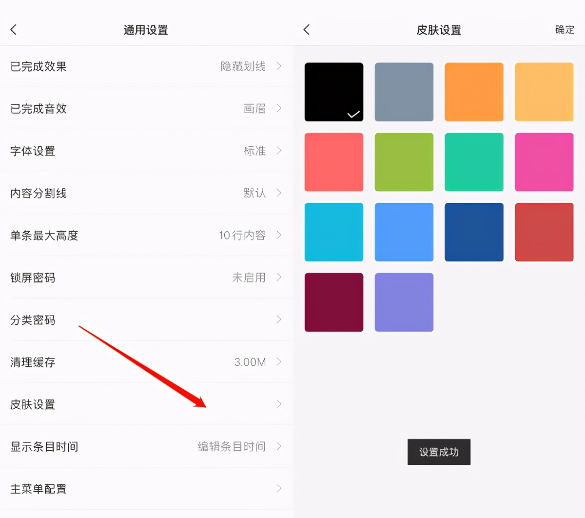Select the green skin color swatch
Screen dimensions: 585x518
[x=404, y=162]
